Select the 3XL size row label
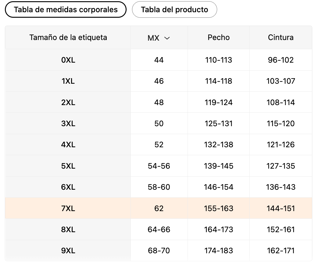Screen dimensions: 319x267 (x=68, y=123)
